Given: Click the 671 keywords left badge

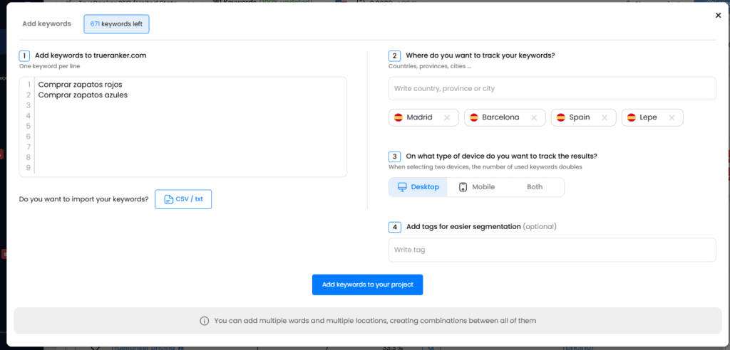Looking at the screenshot, I should (x=116, y=23).
